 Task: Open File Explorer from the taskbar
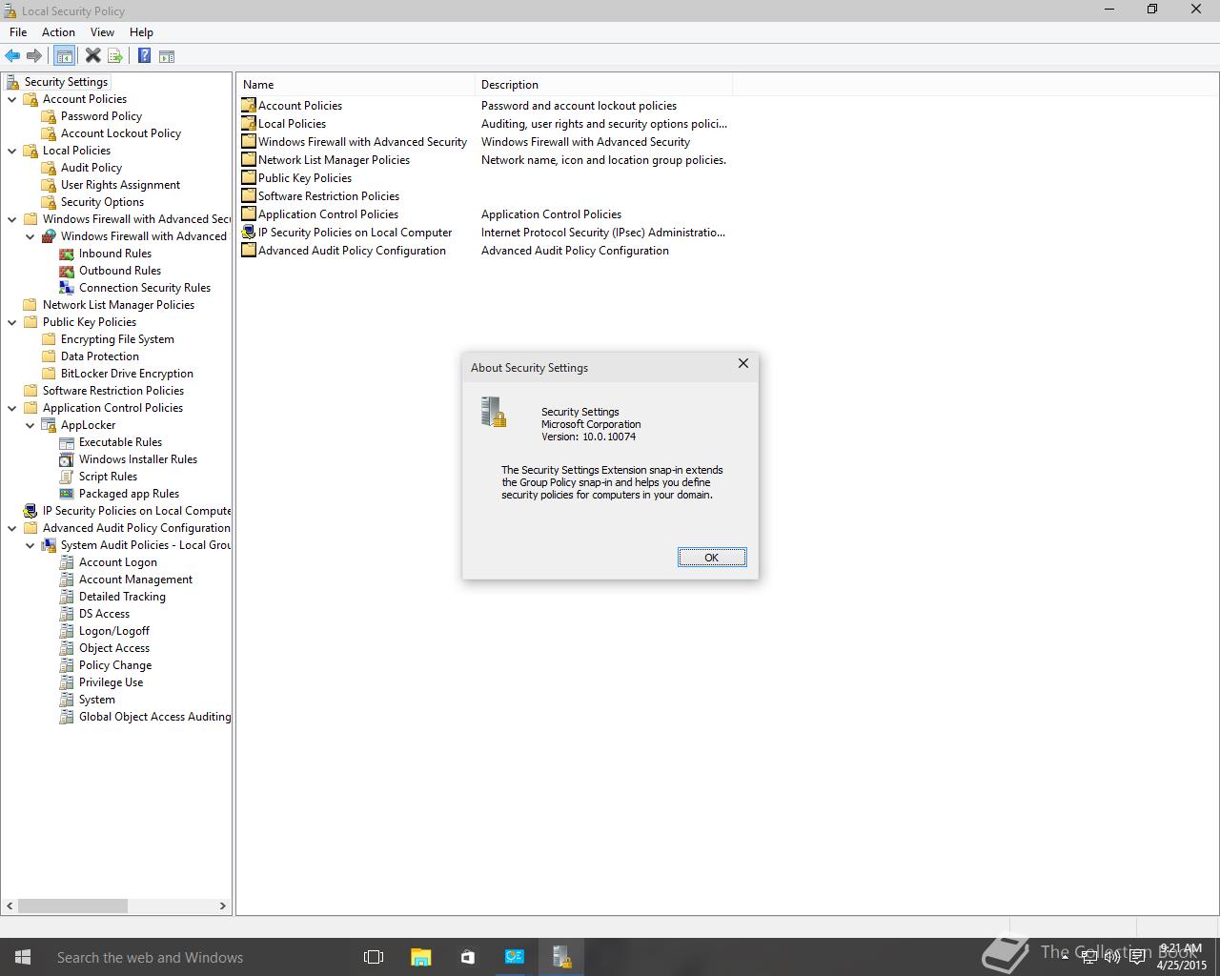pyautogui.click(x=420, y=957)
